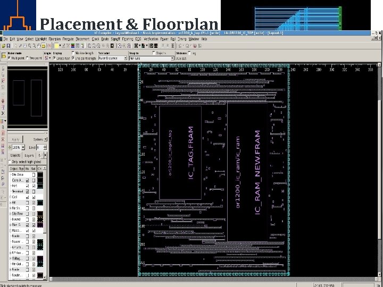Click the ruler icon left of Ruler mode
This screenshot has height=287, width=383.
(x=4, y=56)
